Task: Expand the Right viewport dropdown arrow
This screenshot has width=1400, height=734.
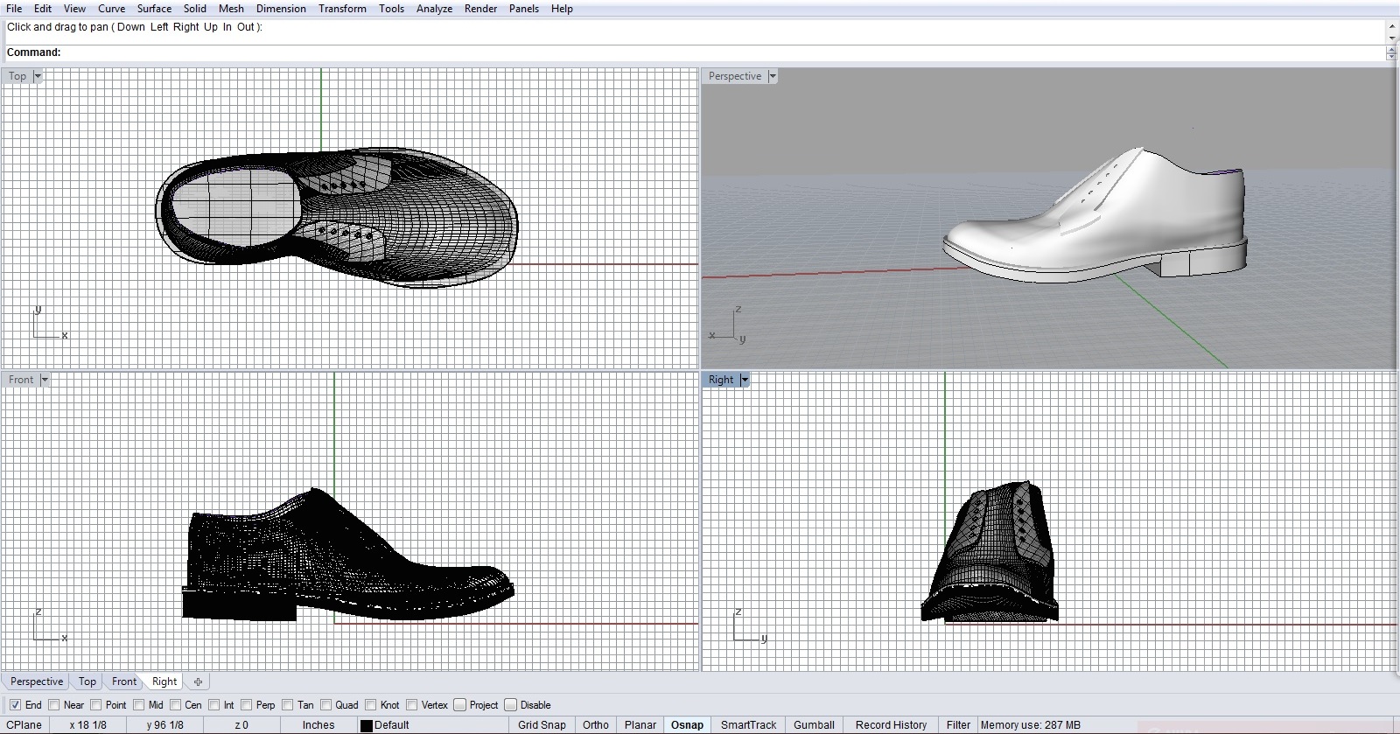Action: click(x=745, y=380)
